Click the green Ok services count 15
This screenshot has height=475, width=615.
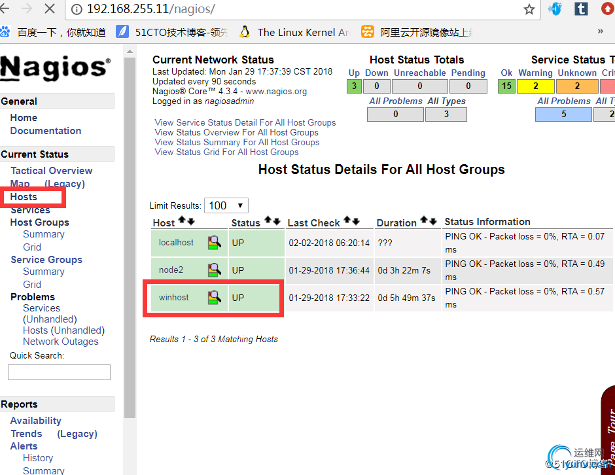[506, 86]
